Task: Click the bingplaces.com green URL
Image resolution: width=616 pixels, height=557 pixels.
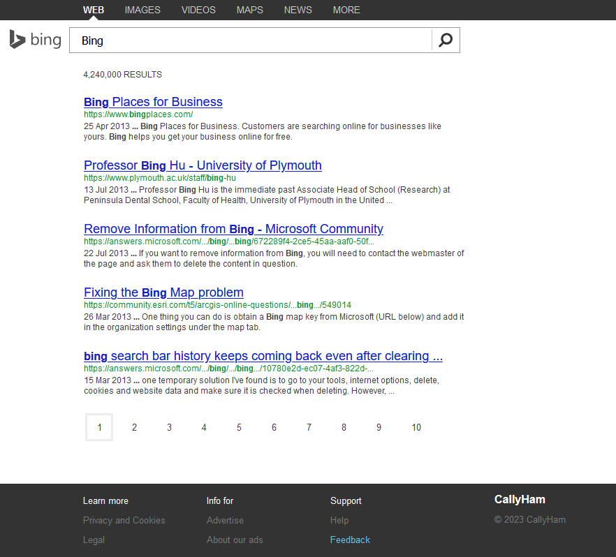Action: pyautogui.click(x=138, y=114)
